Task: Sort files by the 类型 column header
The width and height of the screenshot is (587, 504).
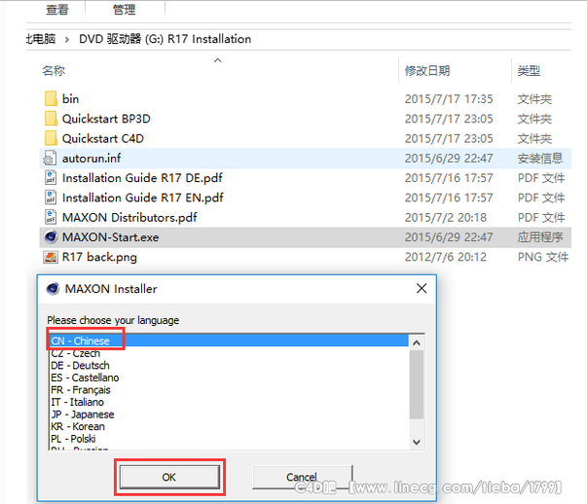Action: coord(529,71)
